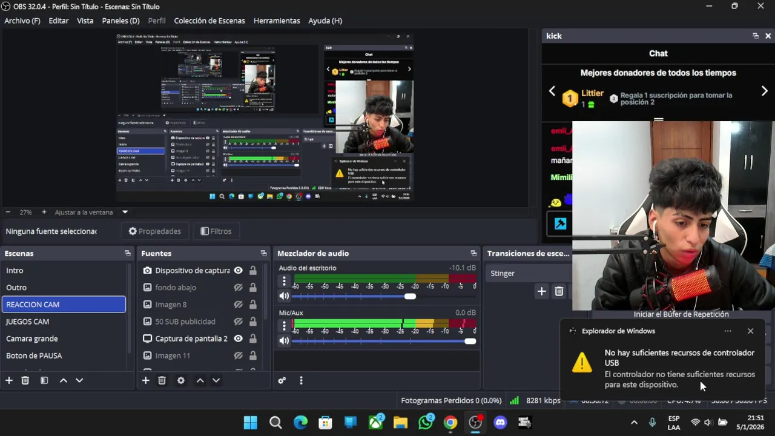The width and height of the screenshot is (775, 436).
Task: Delete transition using the trash icon
Action: click(559, 291)
